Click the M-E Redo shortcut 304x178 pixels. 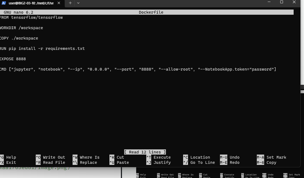(x=230, y=162)
